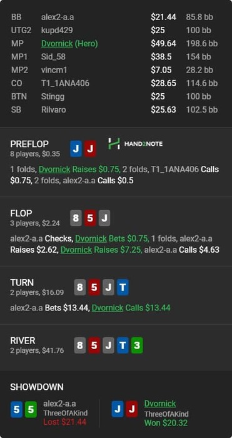Click the green 5 card at Showdown
This screenshot has height=438, width=232.
coord(31,409)
